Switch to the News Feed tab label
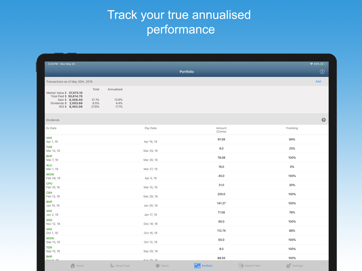Image resolution: width=362 pixels, height=271 pixels. (123, 266)
